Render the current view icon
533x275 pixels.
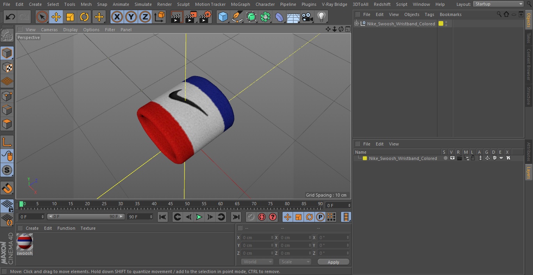tap(177, 17)
